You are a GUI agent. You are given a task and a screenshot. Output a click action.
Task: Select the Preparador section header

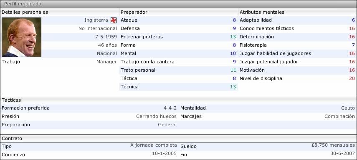(x=179, y=12)
